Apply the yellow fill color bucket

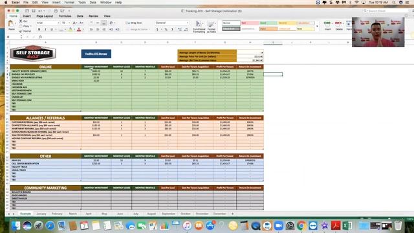click(71, 30)
